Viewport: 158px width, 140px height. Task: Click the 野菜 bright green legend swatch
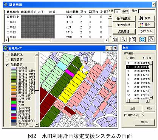click(14, 102)
